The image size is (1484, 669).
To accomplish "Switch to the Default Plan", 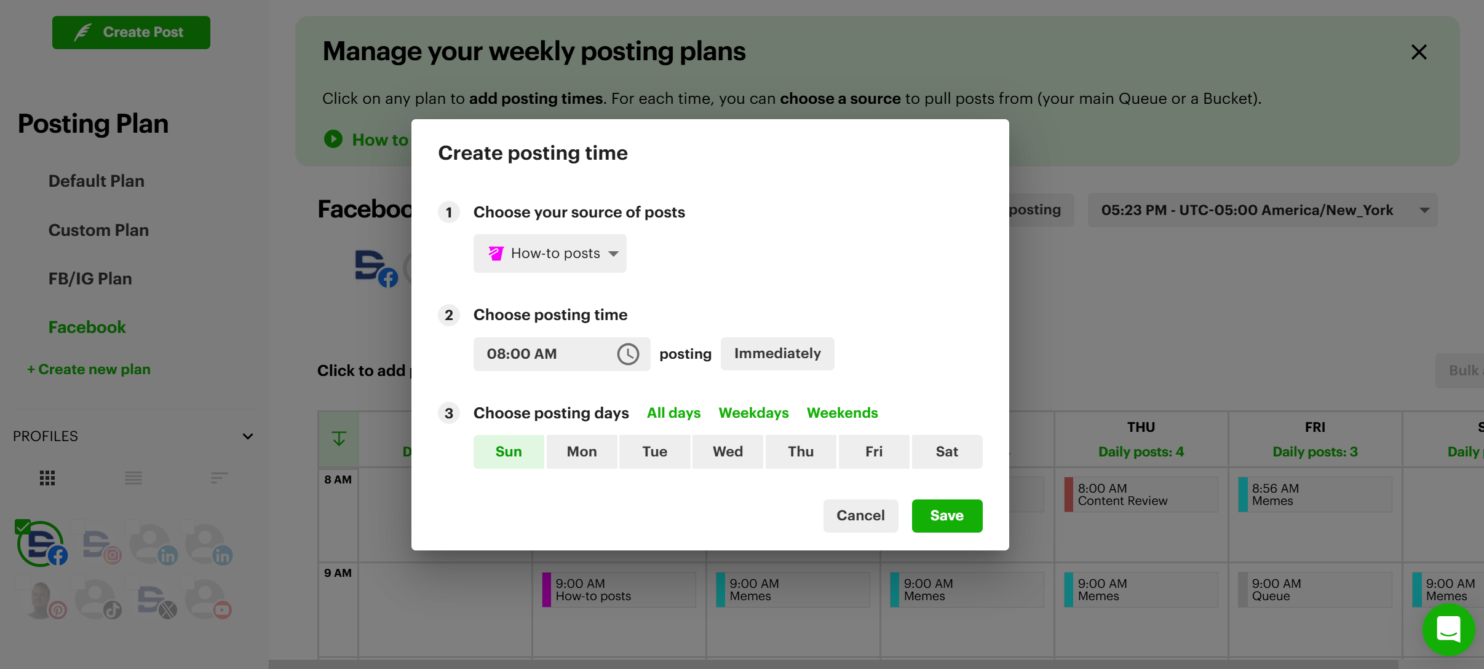I will point(96,181).
